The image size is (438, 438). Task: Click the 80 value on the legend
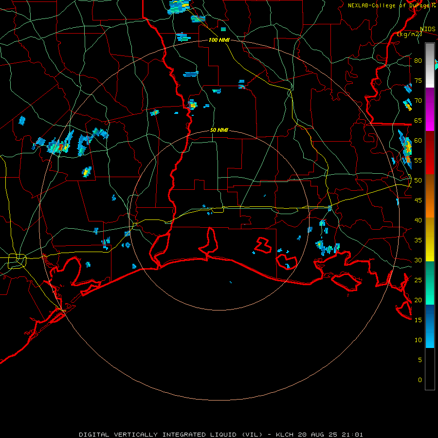(418, 61)
